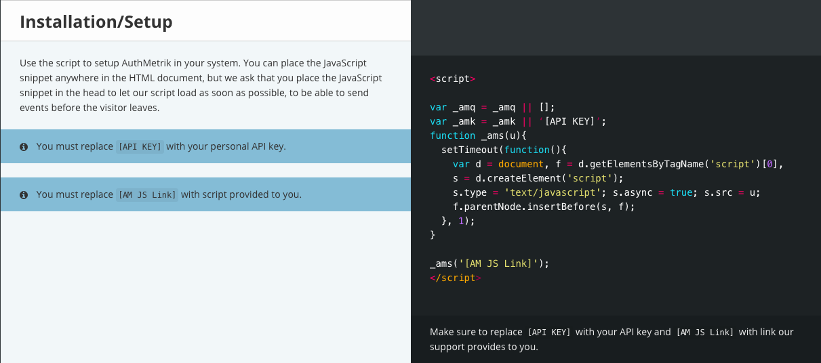Click the s.type = 'text/javascript' line

point(607,192)
